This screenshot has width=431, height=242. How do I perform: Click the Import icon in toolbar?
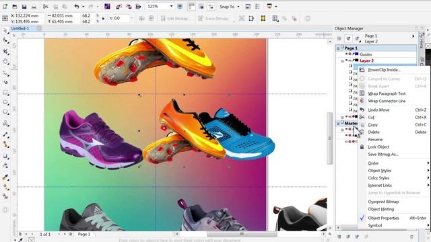coord(119,6)
